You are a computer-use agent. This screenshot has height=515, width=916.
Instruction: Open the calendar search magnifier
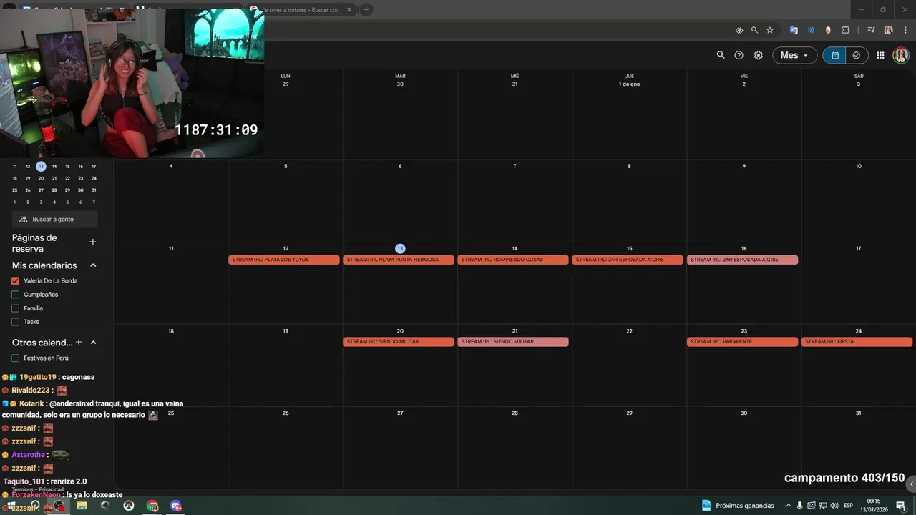pyautogui.click(x=721, y=55)
